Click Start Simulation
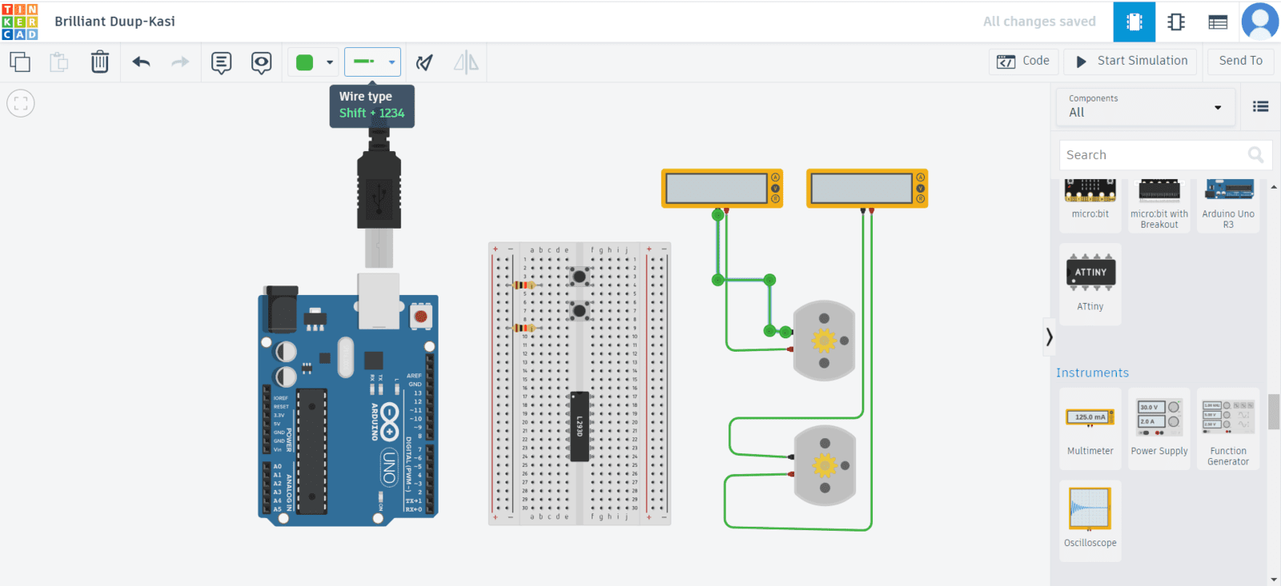Screen dimensions: 1281x586 1132,61
